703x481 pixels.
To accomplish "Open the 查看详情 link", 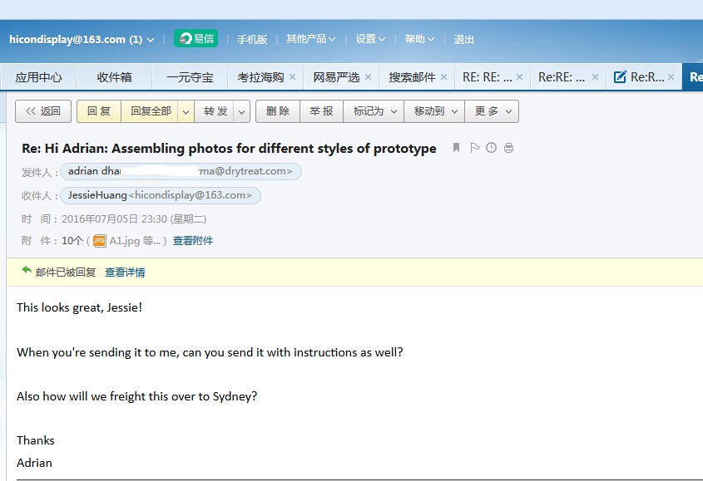I will coord(125,272).
